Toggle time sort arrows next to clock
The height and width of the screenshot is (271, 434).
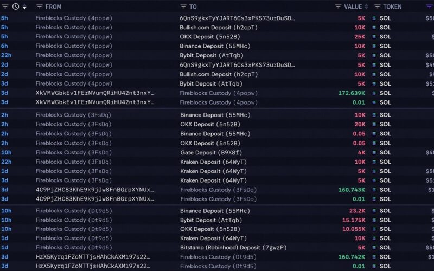click(x=24, y=7)
